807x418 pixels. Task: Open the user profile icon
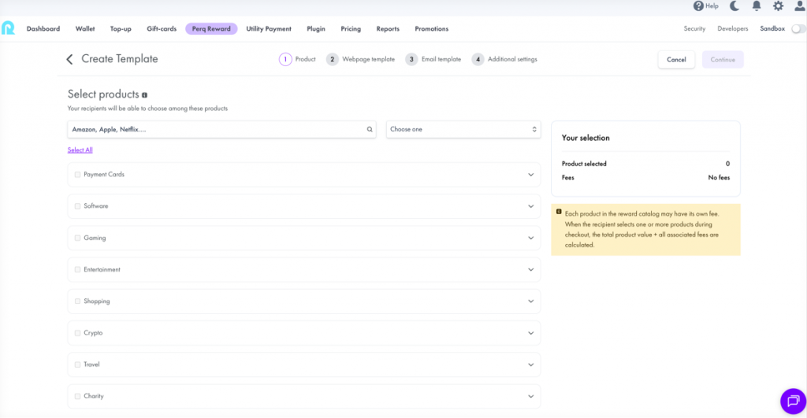799,6
